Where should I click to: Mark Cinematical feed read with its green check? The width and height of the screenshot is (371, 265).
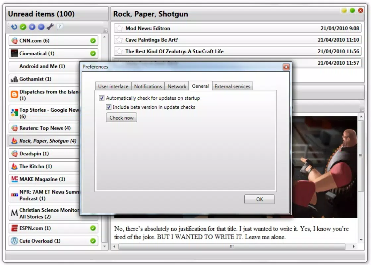[93, 53]
